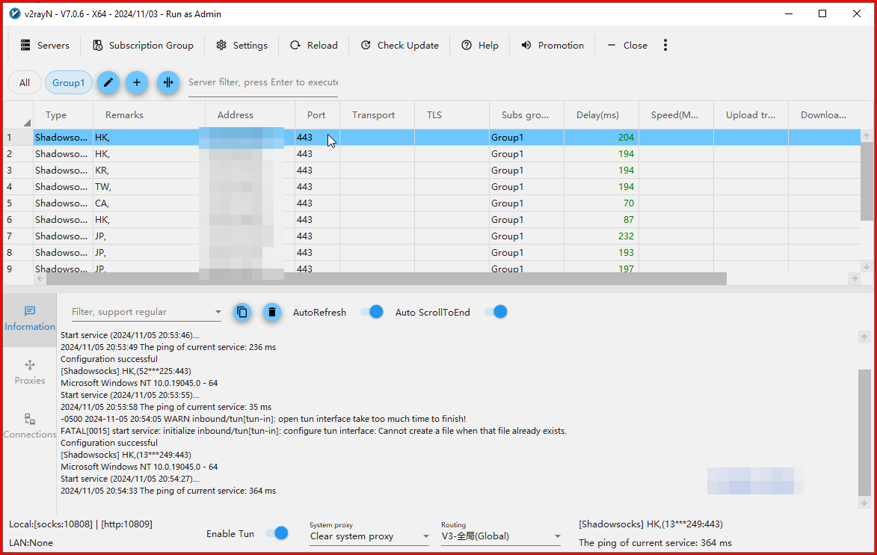Open the Routing dropdown
This screenshot has height=555, width=877.
point(501,536)
